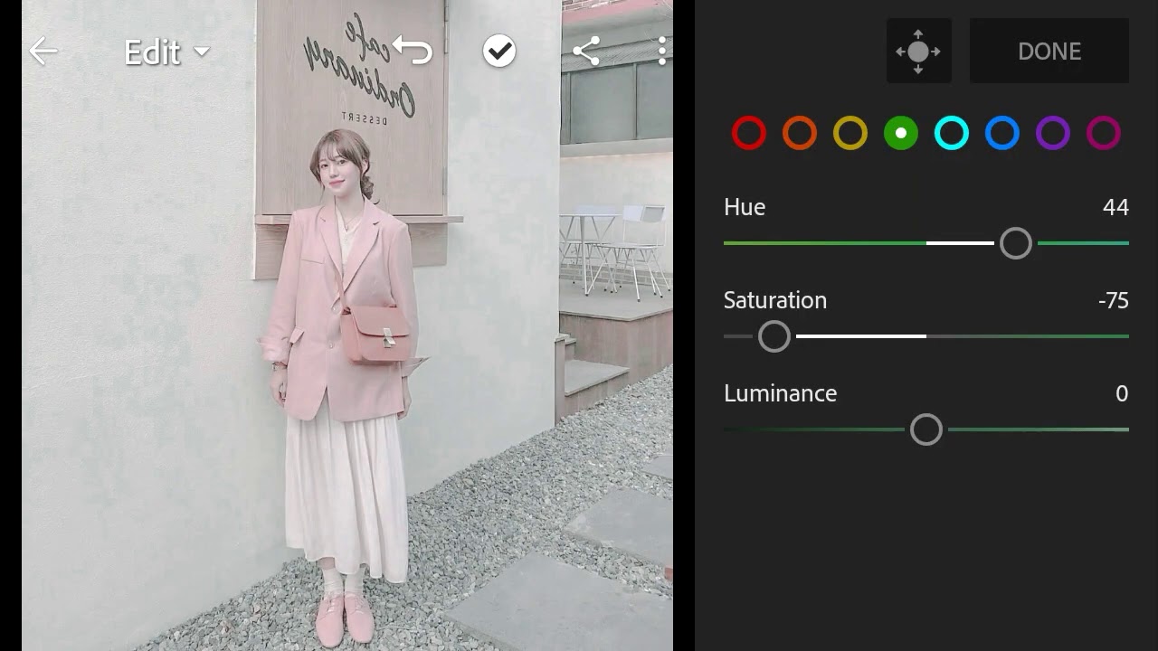The image size is (1158, 651).
Task: Tap the DONE button
Action: click(x=1049, y=52)
